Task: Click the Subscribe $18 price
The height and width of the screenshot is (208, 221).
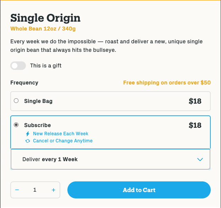Action: [x=195, y=125]
